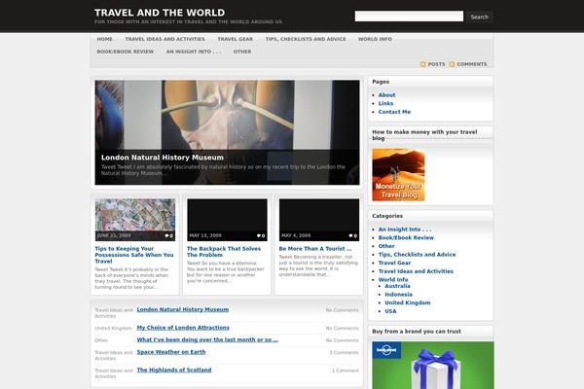The height and width of the screenshot is (389, 584).
Task: Open Tips, Checklists and Advice menu
Action: [306, 39]
